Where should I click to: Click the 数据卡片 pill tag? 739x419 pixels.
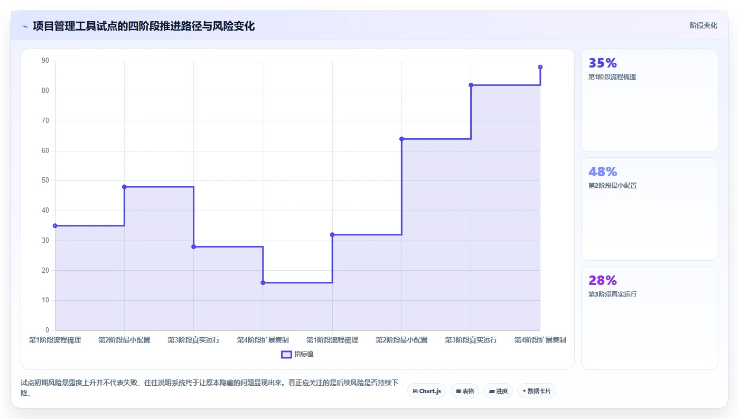click(x=537, y=391)
